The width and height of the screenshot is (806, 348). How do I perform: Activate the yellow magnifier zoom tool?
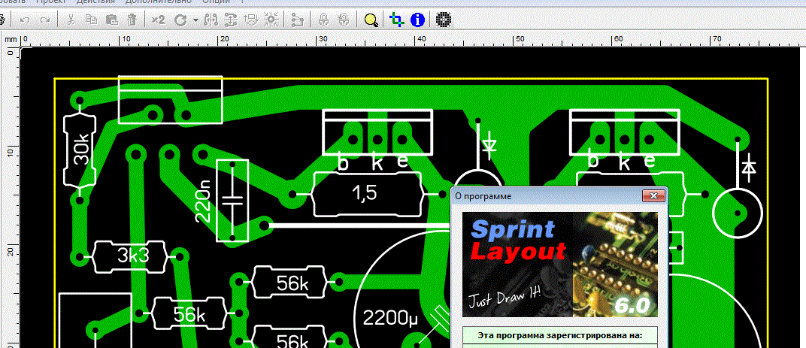(371, 20)
